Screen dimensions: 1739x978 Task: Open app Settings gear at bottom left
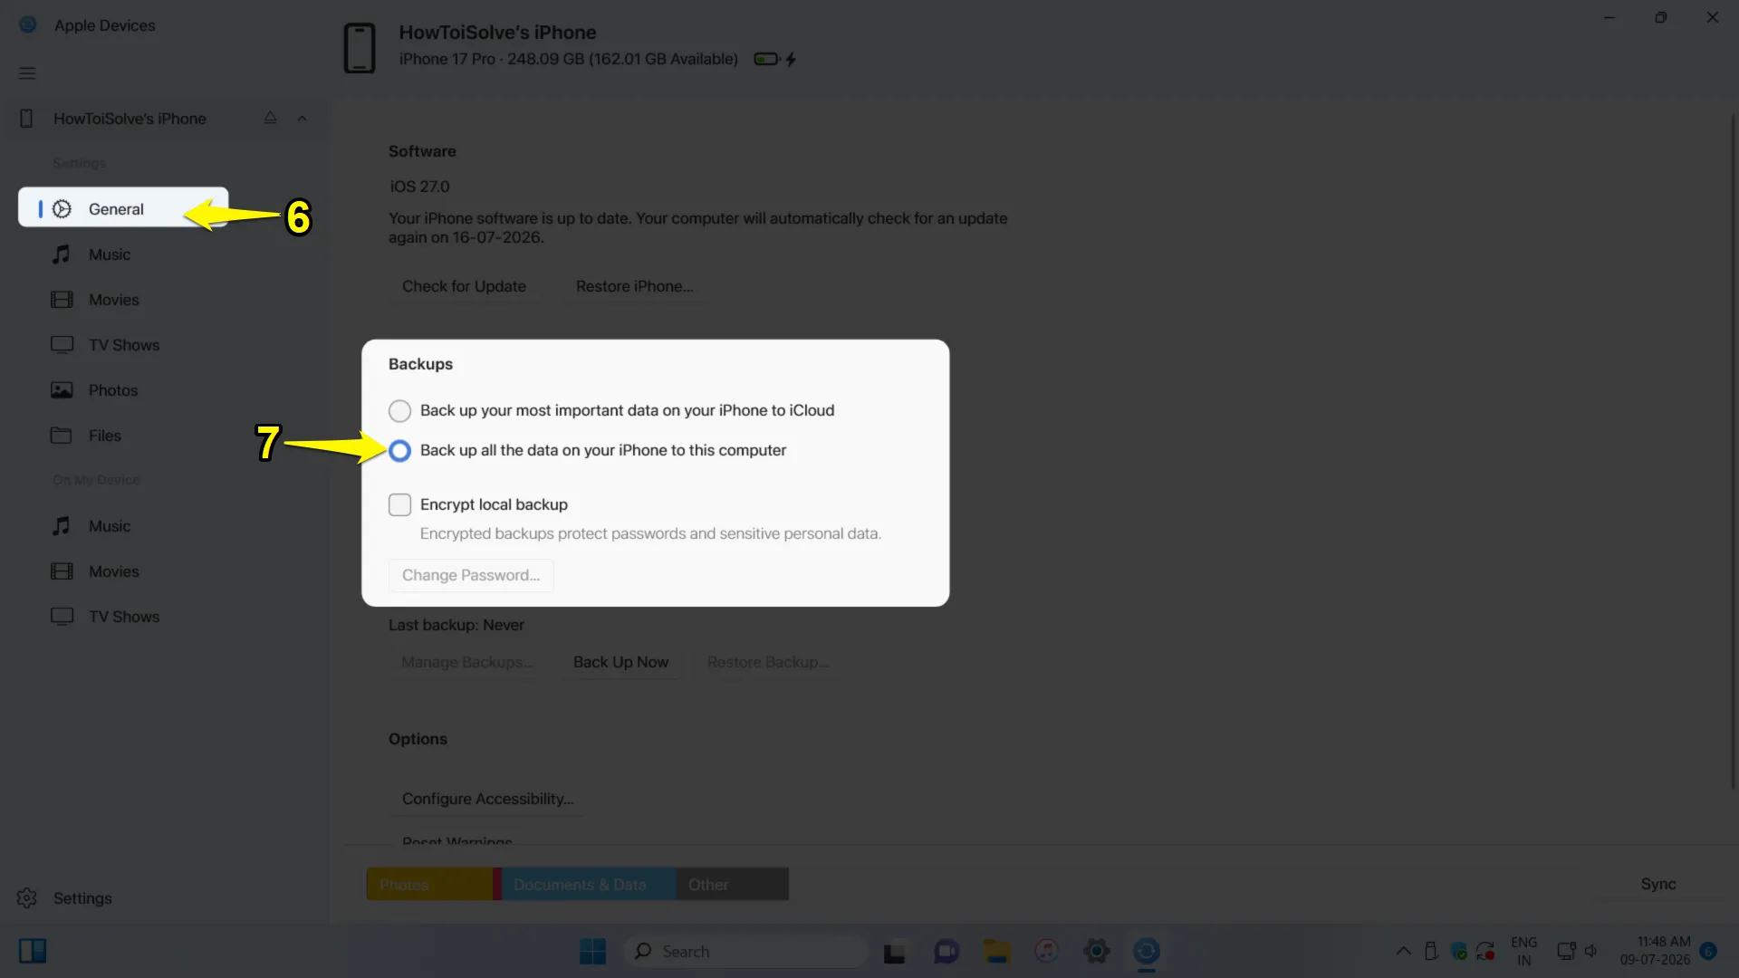[x=27, y=897]
